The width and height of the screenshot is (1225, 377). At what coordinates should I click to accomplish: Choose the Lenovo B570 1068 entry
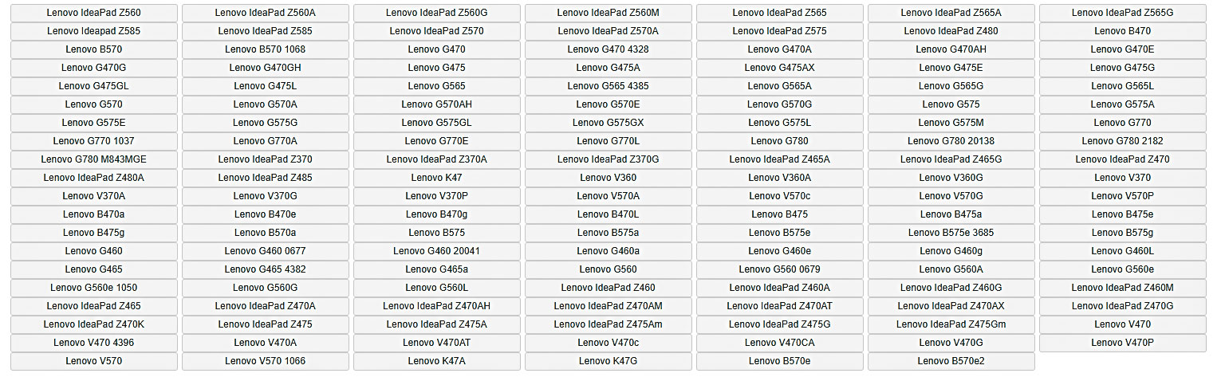[266, 49]
